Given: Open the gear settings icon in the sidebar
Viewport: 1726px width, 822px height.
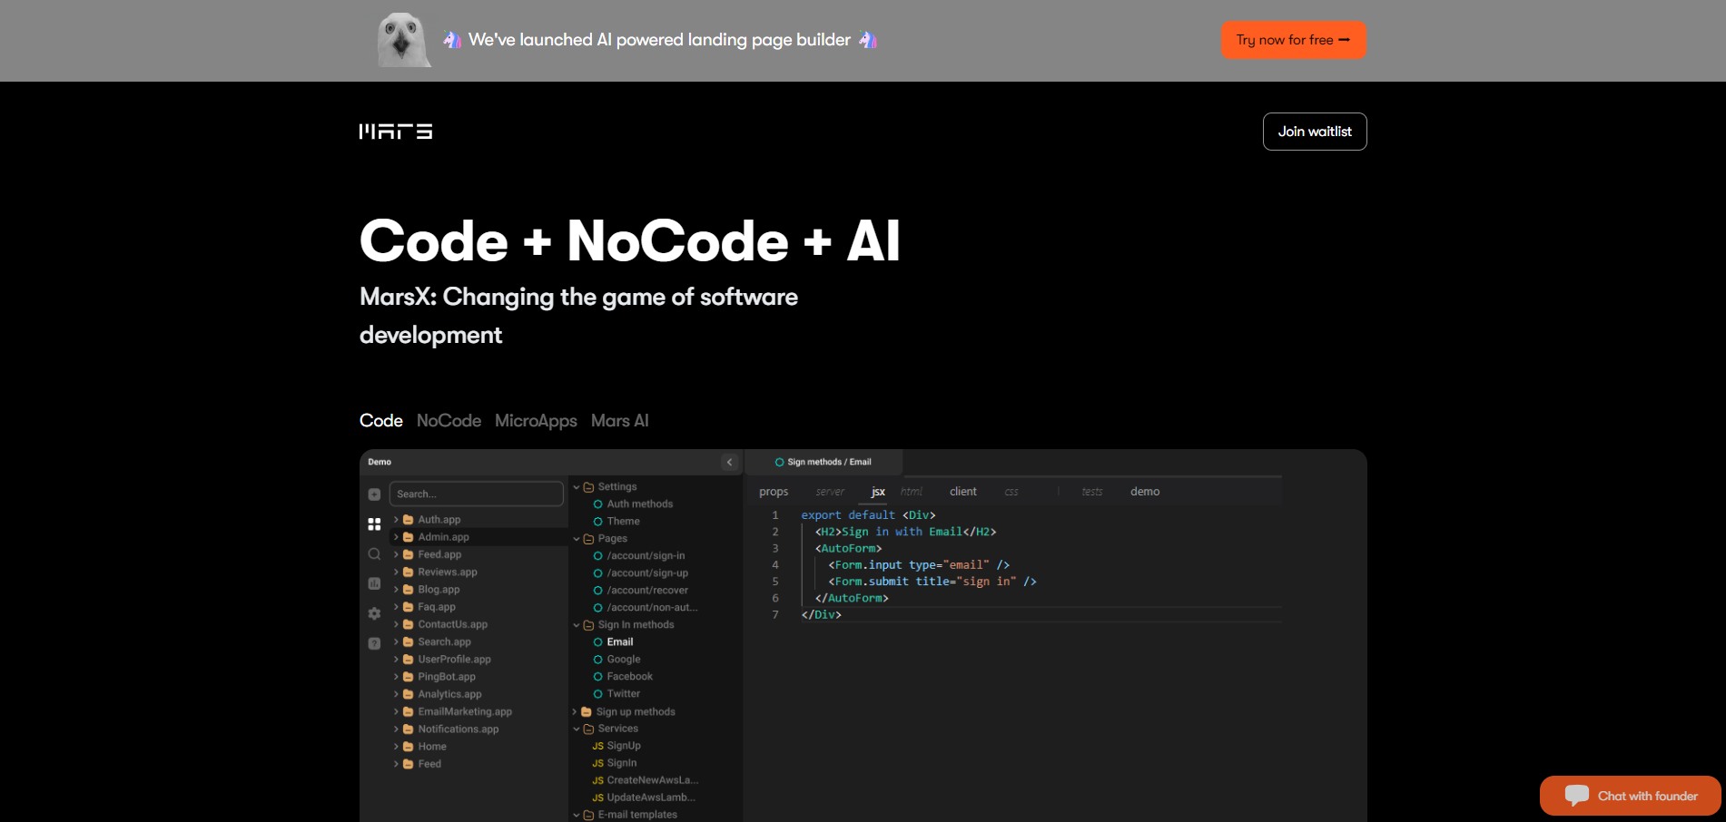Looking at the screenshot, I should coord(374,613).
